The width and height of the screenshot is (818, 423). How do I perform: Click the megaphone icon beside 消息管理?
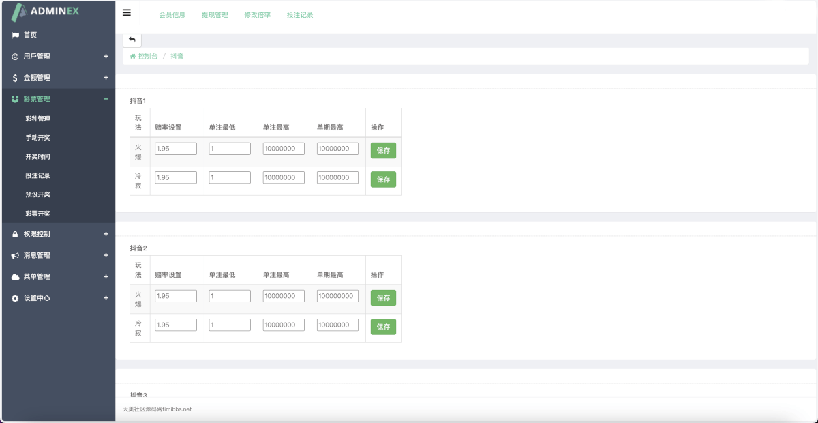pos(15,256)
